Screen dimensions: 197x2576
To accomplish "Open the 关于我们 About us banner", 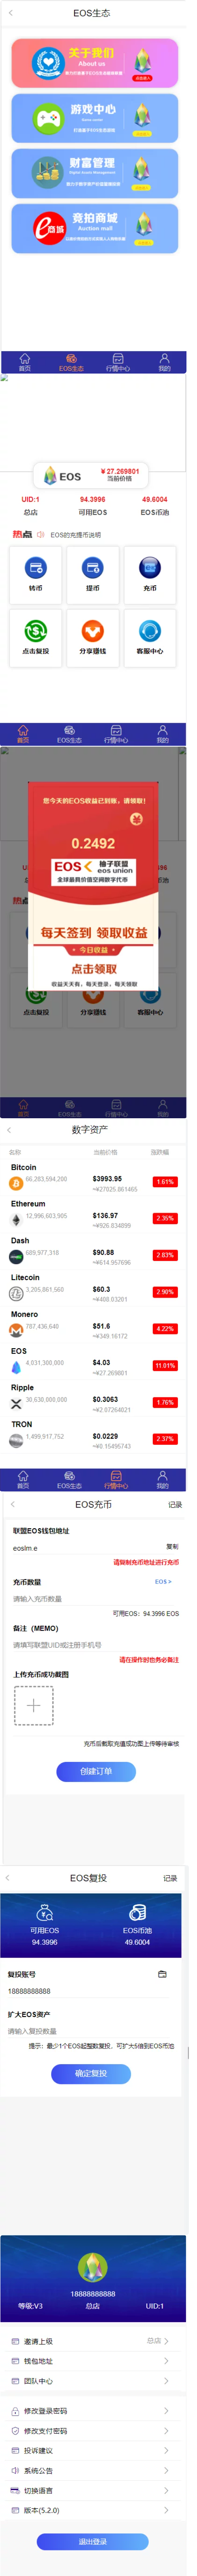I will point(94,63).
